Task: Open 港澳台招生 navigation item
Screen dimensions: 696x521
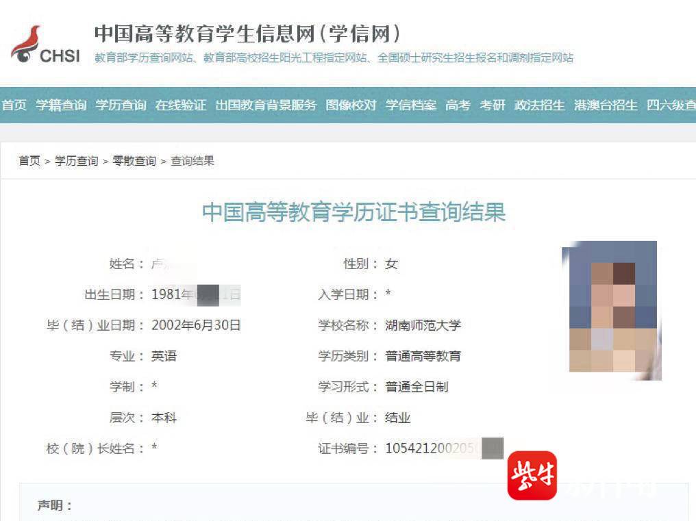Action: [606, 105]
